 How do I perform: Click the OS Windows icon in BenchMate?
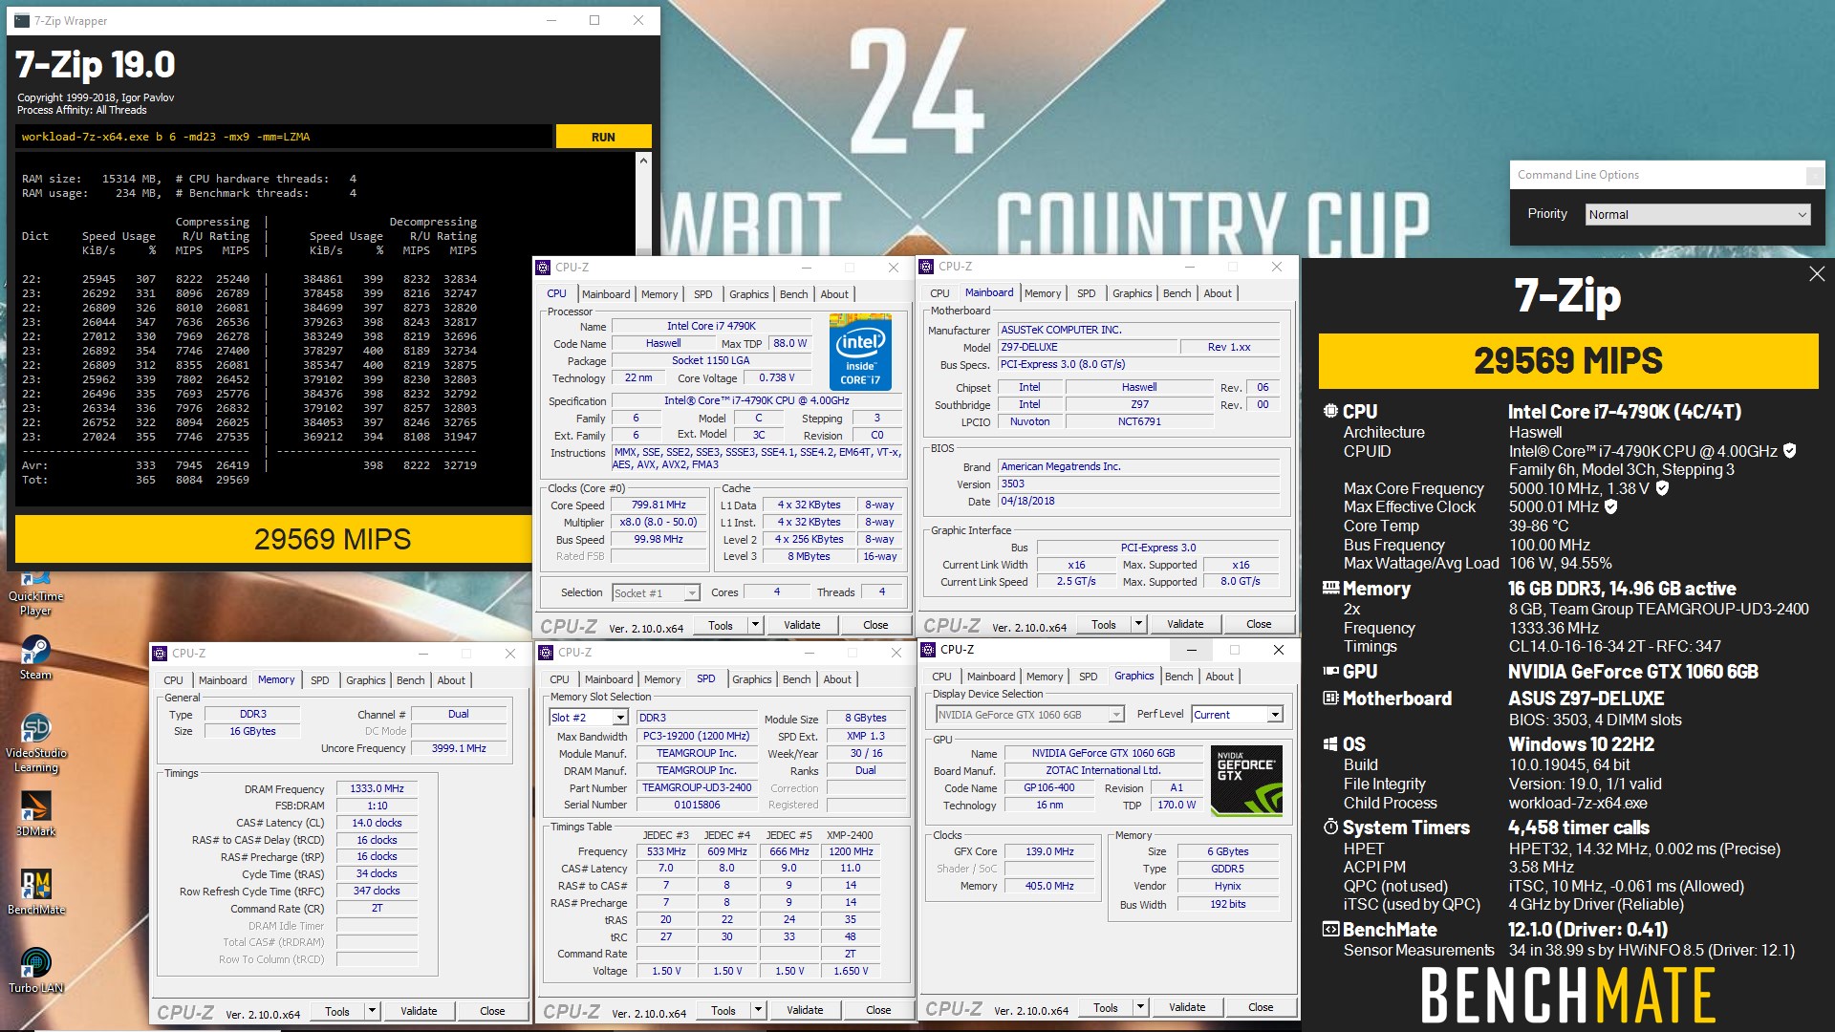click(x=1330, y=743)
